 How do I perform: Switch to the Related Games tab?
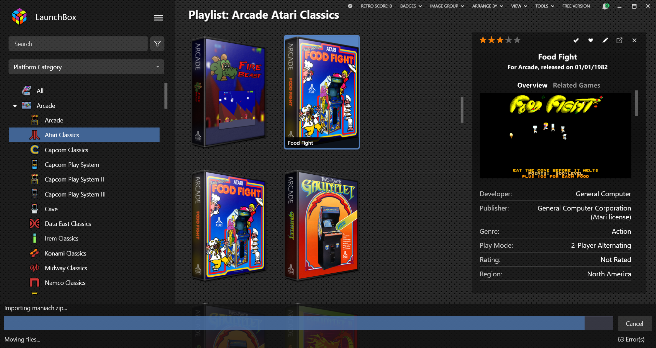(x=576, y=85)
